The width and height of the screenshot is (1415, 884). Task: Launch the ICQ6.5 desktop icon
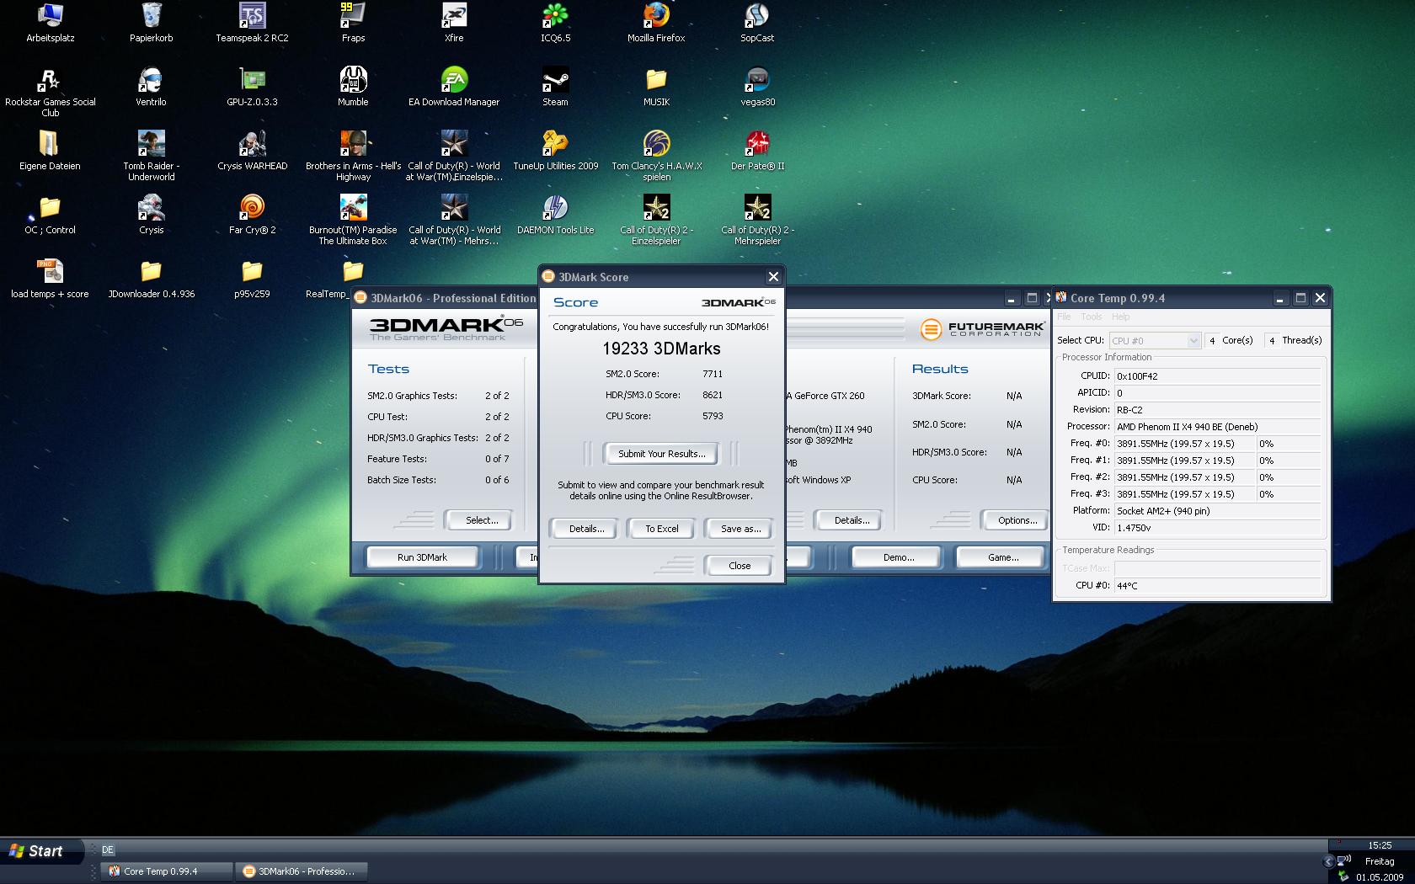point(555,22)
